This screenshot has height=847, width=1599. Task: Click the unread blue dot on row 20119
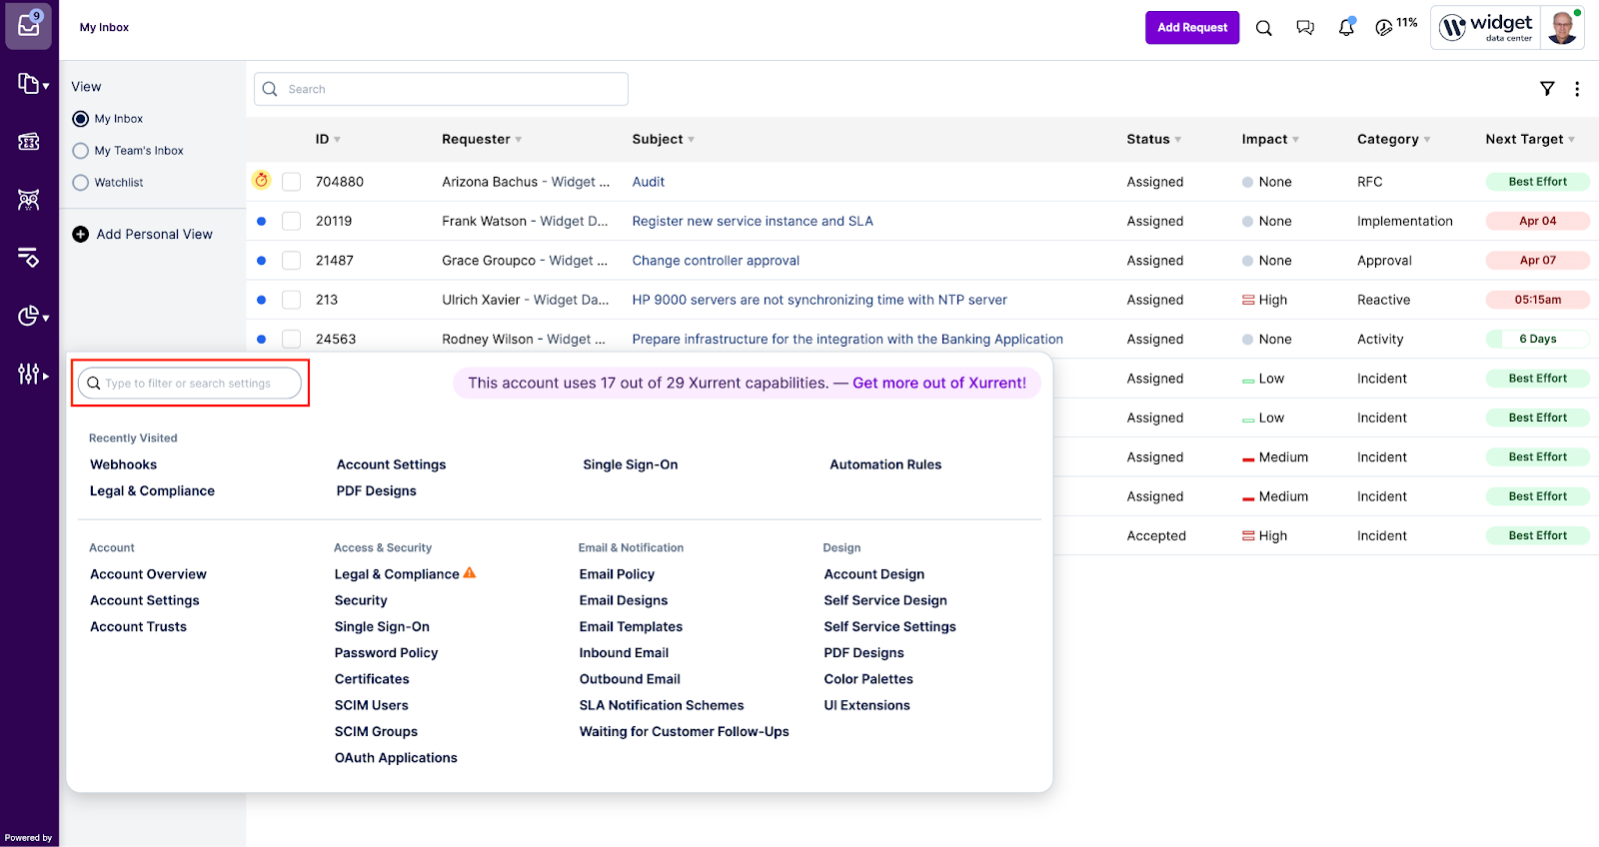(x=261, y=221)
